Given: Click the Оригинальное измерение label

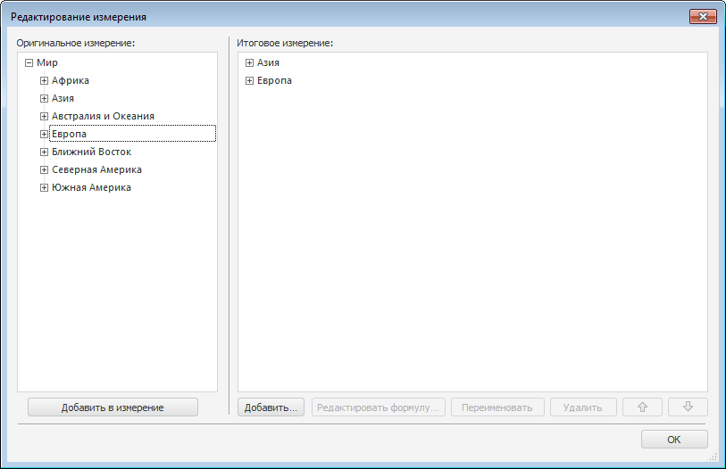Looking at the screenshot, I should [x=76, y=43].
